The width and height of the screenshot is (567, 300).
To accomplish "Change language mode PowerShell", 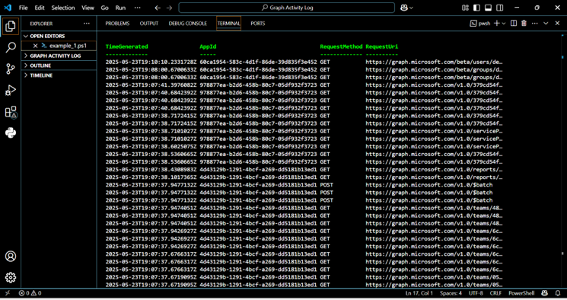I will 521,293.
